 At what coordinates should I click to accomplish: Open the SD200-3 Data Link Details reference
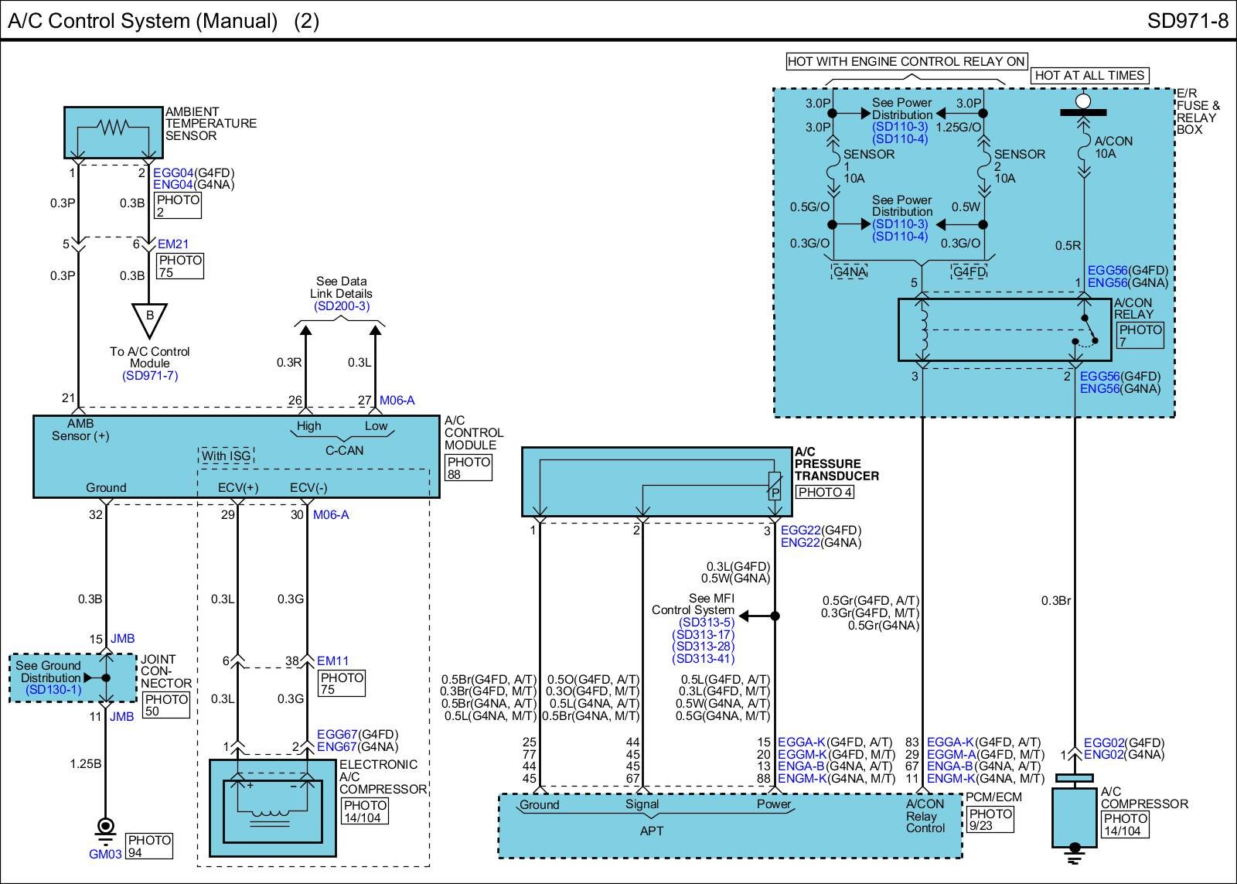(x=342, y=306)
